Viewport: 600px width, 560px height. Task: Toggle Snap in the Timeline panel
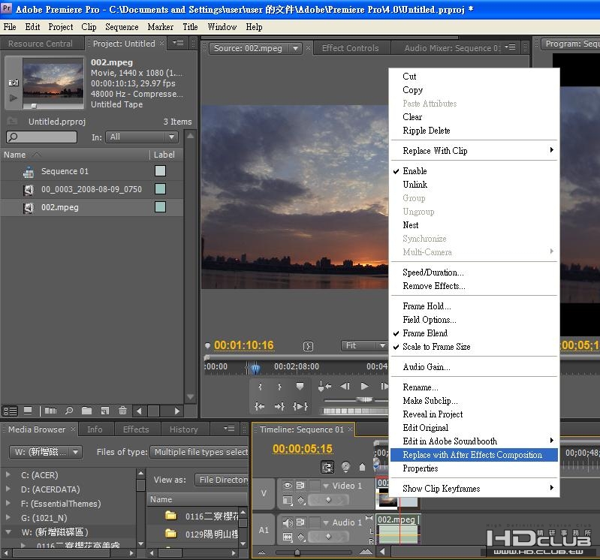(x=327, y=467)
